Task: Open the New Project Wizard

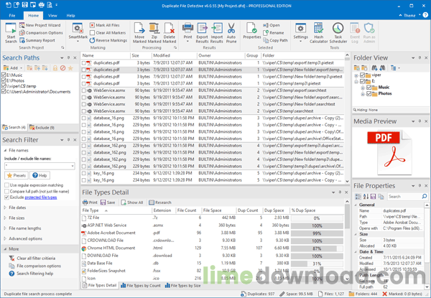Action: pyautogui.click(x=40, y=25)
